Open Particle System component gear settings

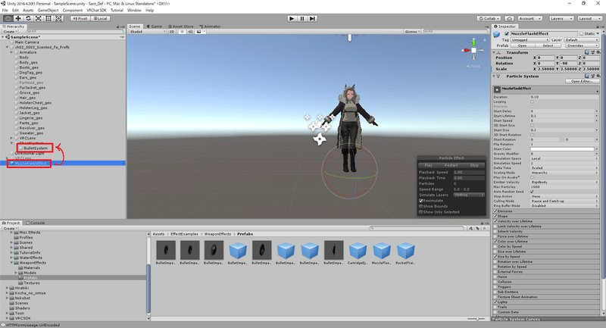(x=598, y=76)
